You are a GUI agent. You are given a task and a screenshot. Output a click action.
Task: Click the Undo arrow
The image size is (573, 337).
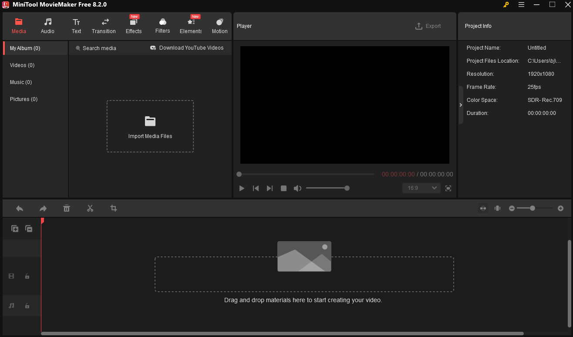click(x=20, y=209)
